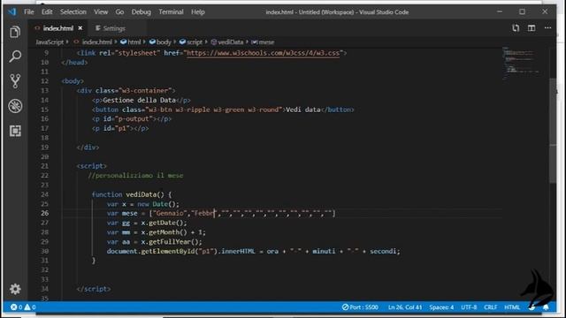
Task: Click on "Gestione della Data" text
Action: [140, 100]
